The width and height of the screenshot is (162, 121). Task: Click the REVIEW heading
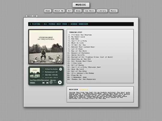pos(73,90)
